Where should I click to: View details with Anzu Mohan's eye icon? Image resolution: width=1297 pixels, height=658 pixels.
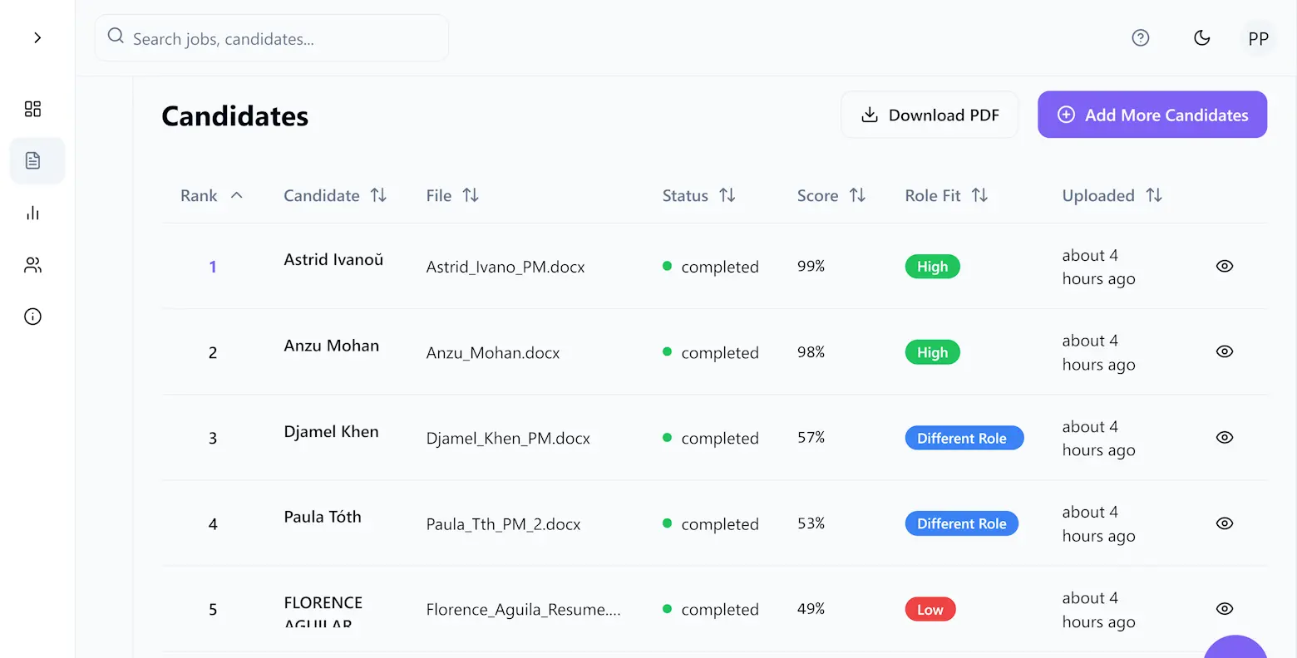click(1225, 351)
